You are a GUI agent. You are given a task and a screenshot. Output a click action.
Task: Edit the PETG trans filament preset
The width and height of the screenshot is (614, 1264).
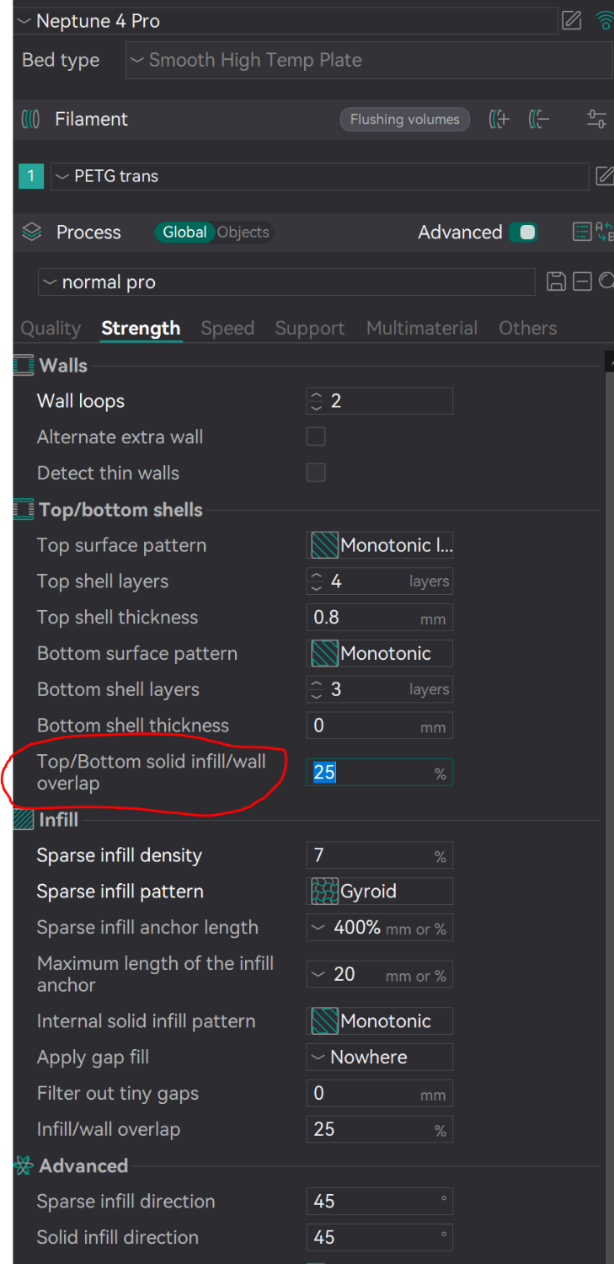click(x=604, y=176)
